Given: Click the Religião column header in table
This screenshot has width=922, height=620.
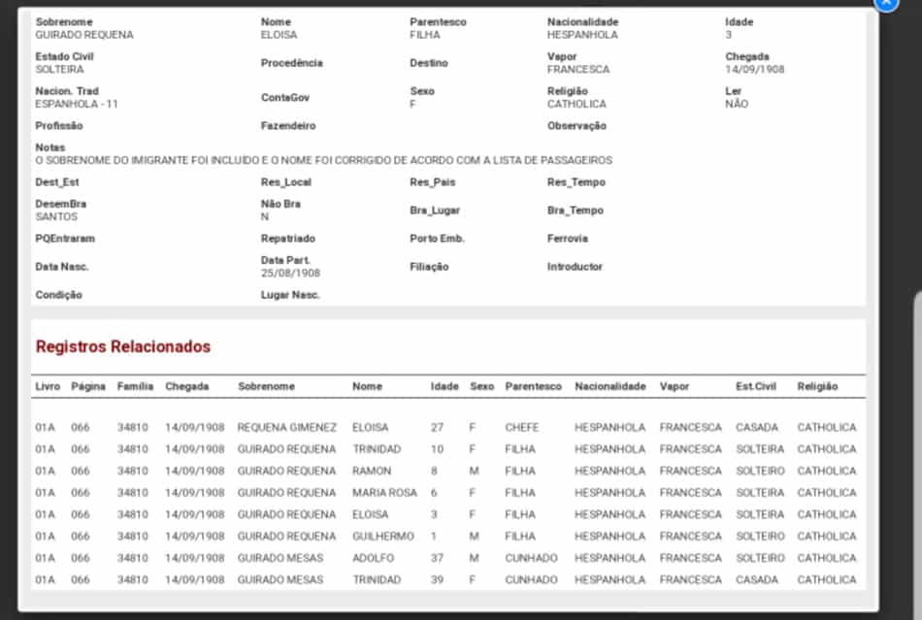Looking at the screenshot, I should click(817, 386).
